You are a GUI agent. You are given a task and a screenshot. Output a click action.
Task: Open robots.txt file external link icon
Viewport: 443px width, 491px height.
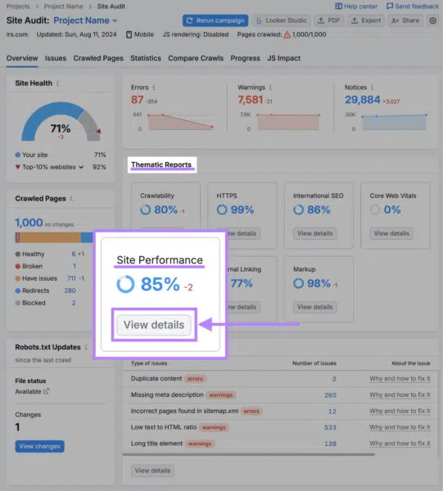pyautogui.click(x=47, y=391)
